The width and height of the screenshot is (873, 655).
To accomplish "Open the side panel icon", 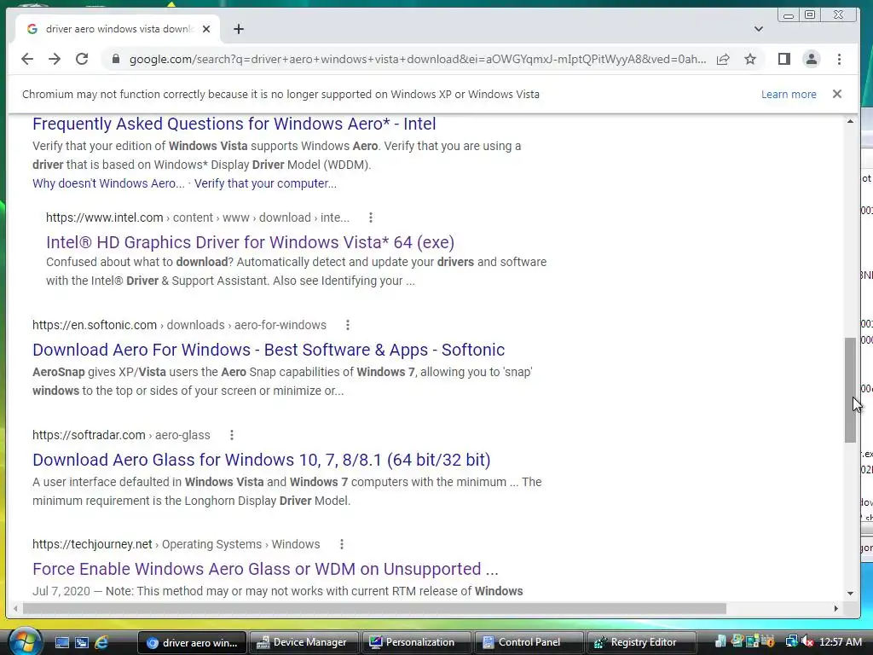I will (x=784, y=59).
